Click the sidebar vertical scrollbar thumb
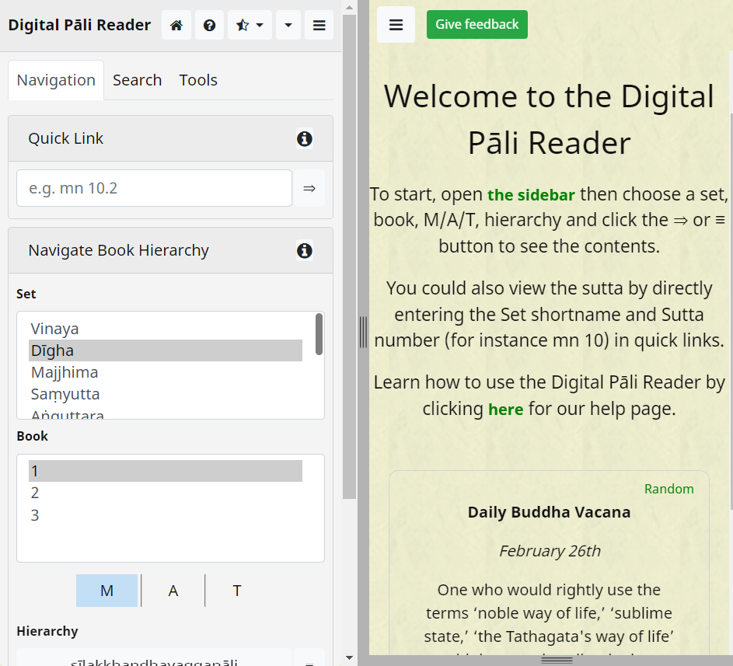 pos(349,257)
